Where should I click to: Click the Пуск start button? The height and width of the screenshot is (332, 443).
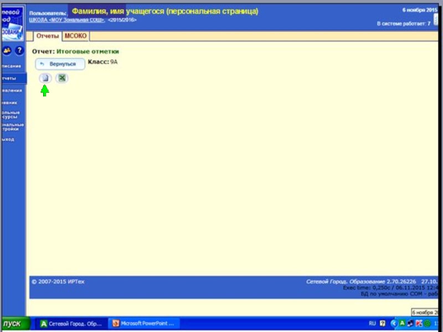point(16,324)
